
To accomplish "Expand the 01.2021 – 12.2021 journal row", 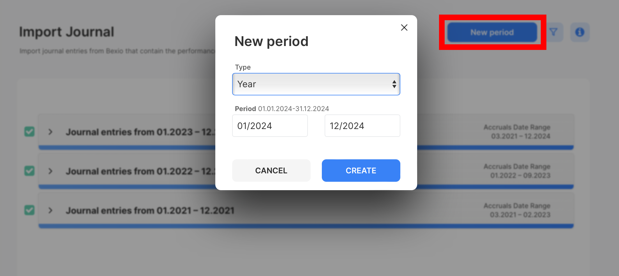I will click(50, 210).
